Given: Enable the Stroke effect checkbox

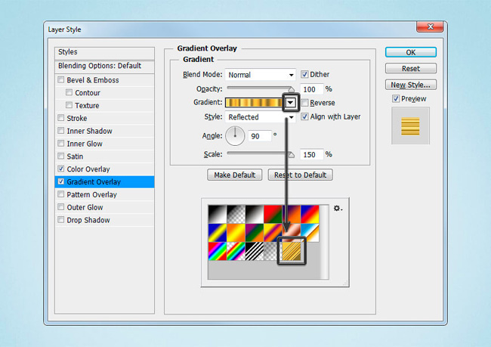Looking at the screenshot, I should (61, 118).
